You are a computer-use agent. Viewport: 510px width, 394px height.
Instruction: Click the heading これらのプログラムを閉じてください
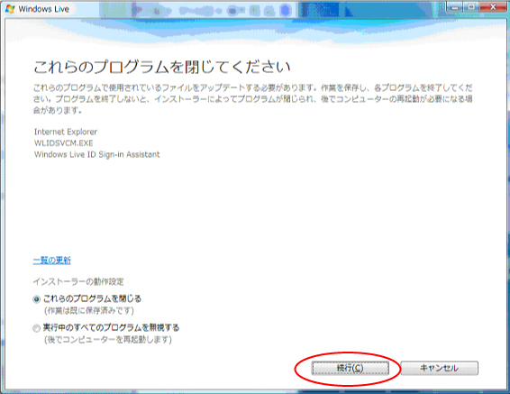161,67
